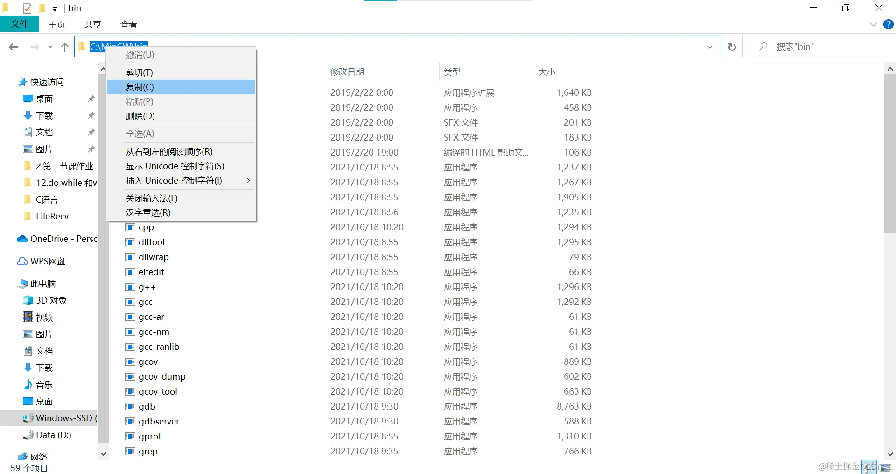Click the Data (D:) drive icon
Viewport: 896px width, 474px height.
[28, 435]
